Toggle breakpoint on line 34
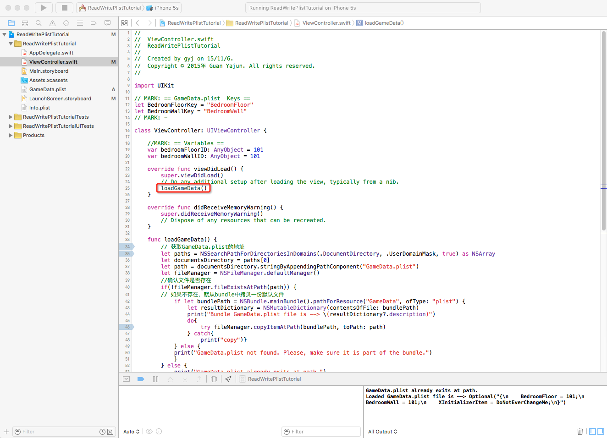Image resolution: width=607 pixels, height=438 pixels. click(x=127, y=246)
